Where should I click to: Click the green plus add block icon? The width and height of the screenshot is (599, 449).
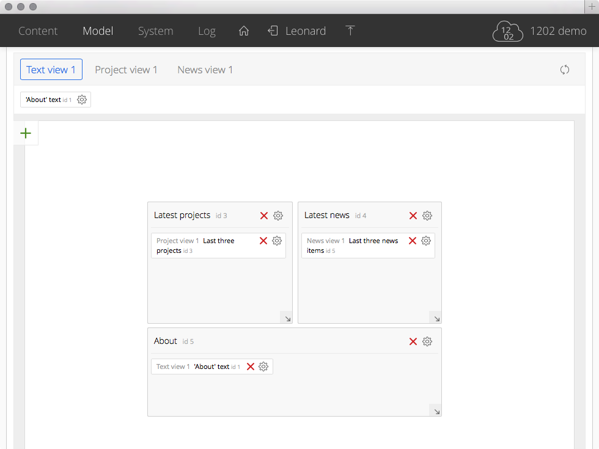(x=26, y=133)
